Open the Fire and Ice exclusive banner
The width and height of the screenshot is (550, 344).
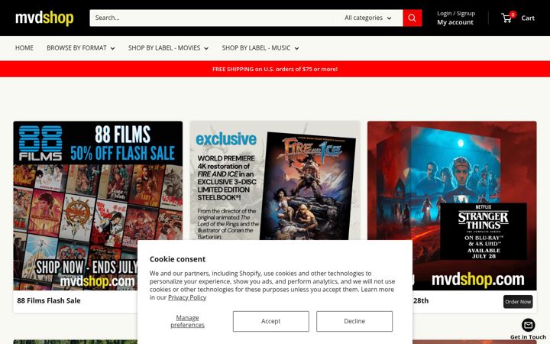pyautogui.click(x=275, y=180)
